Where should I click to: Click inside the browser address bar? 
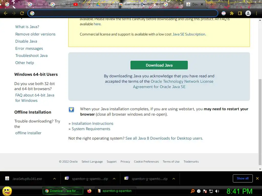[x=123, y=13]
